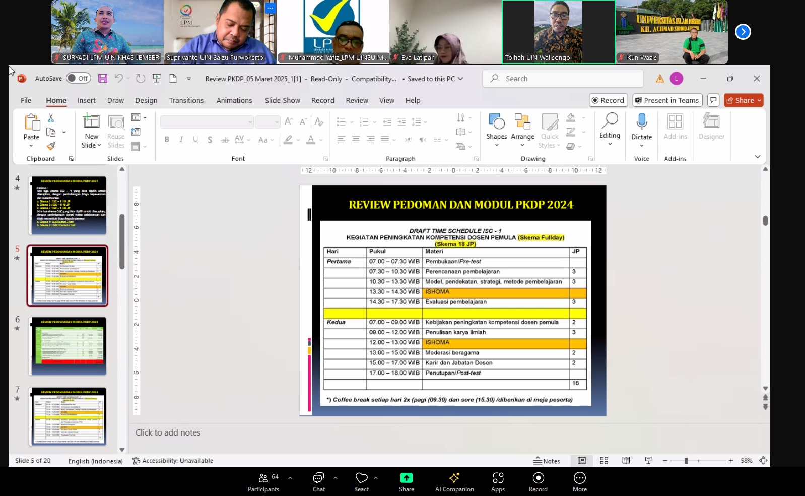Open Zoom More options
Image resolution: width=805 pixels, height=496 pixels.
(x=580, y=482)
